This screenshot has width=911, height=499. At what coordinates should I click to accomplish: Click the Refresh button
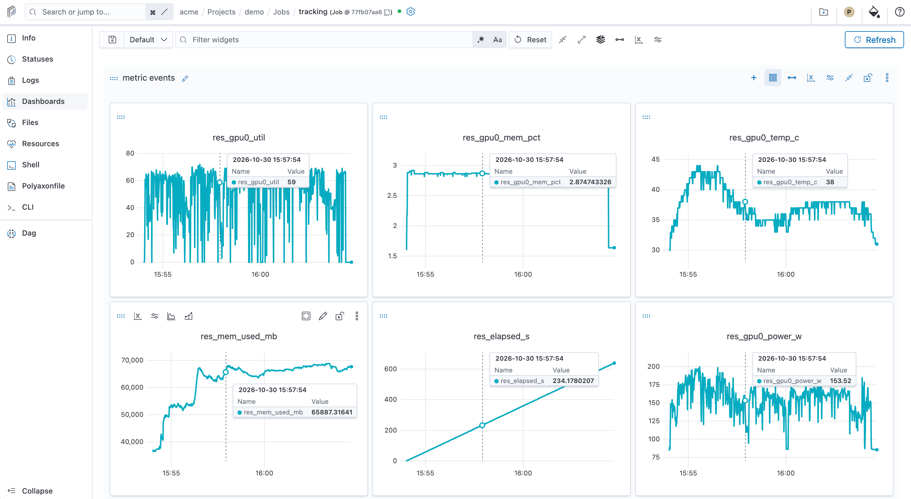[x=874, y=40]
